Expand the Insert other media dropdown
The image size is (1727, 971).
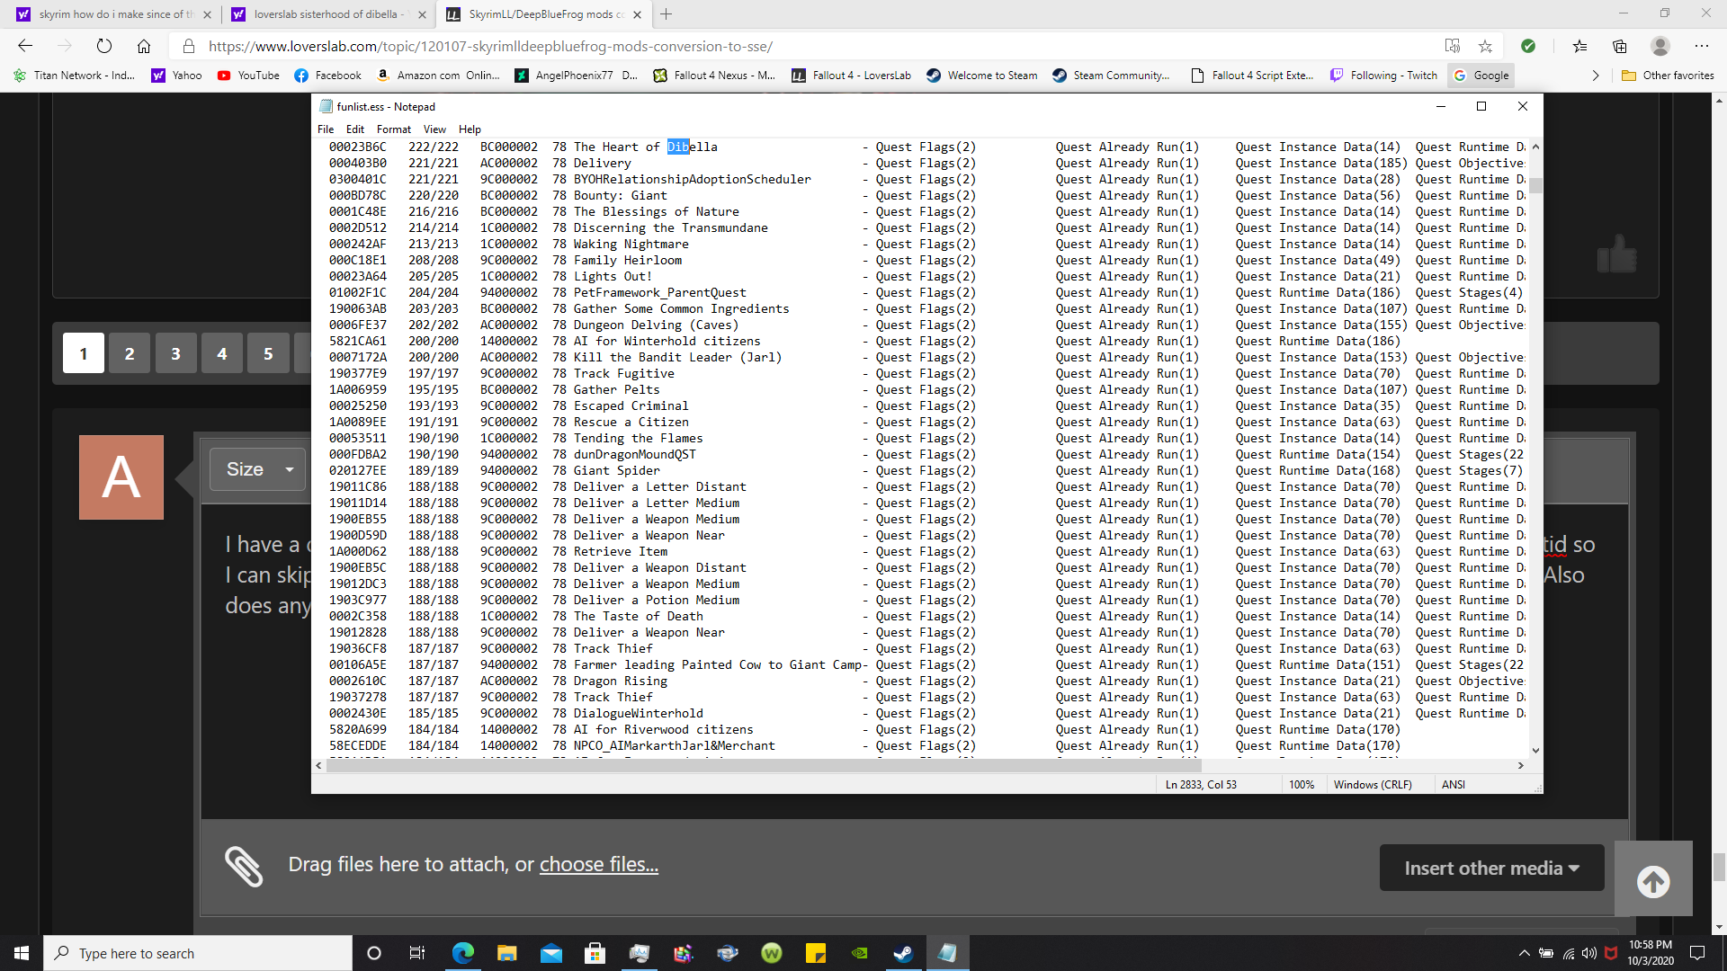1491,868
